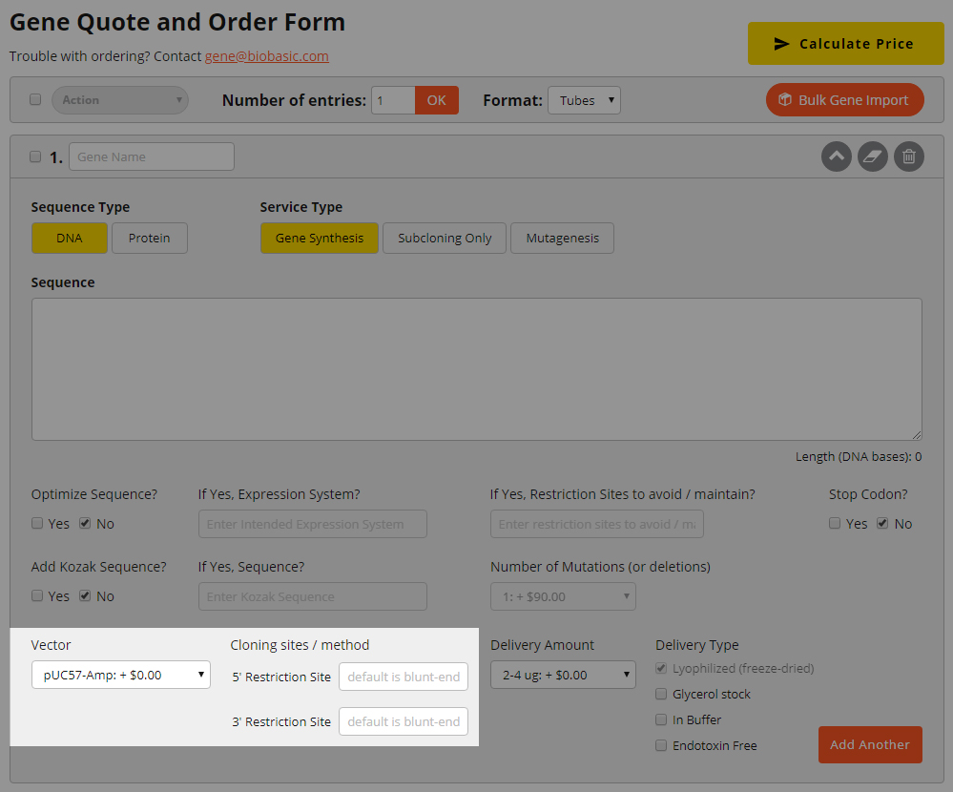Delete entry 1 with the trash icon

(909, 156)
